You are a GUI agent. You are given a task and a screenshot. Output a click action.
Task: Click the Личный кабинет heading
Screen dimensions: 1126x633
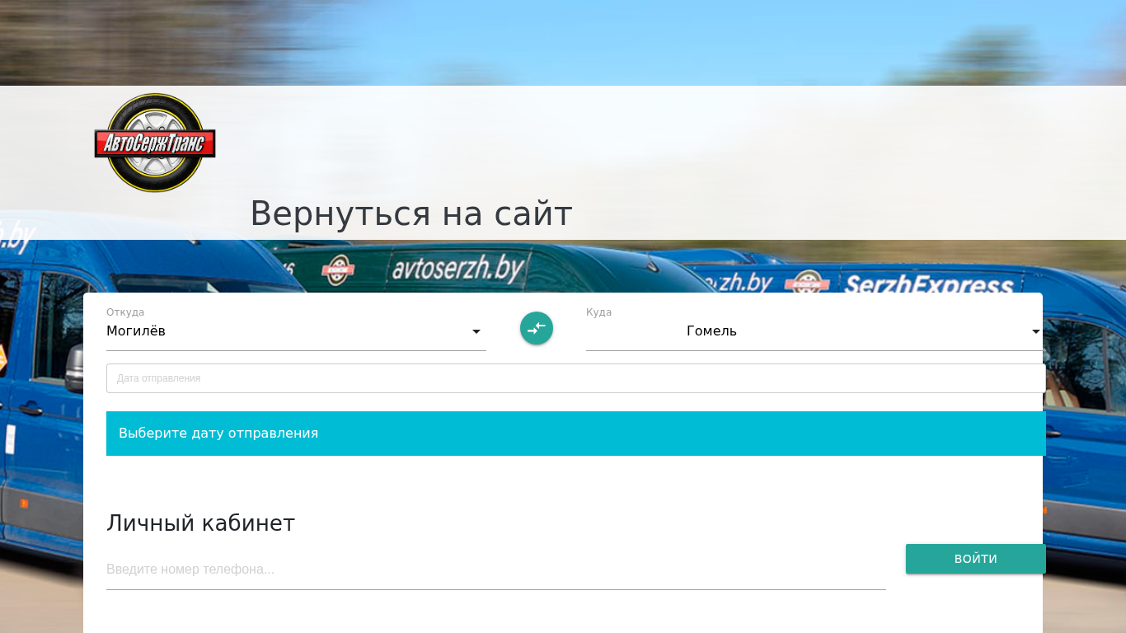point(201,523)
